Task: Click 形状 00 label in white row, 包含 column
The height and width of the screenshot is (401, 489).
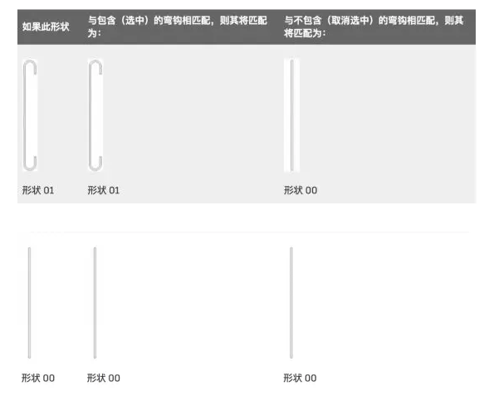Action: tap(104, 378)
